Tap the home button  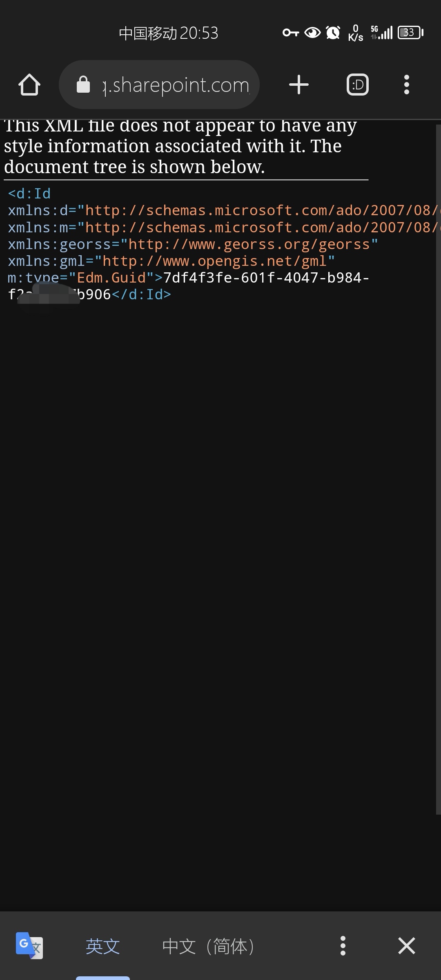tap(29, 85)
